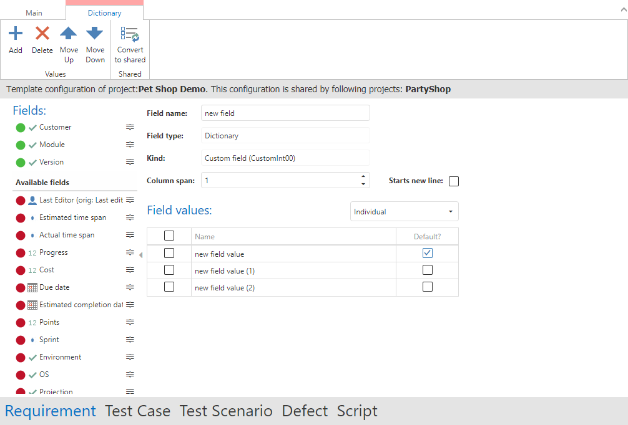Tick the row checkbox for new field value (1)
This screenshot has width=628, height=425.
[x=169, y=270]
